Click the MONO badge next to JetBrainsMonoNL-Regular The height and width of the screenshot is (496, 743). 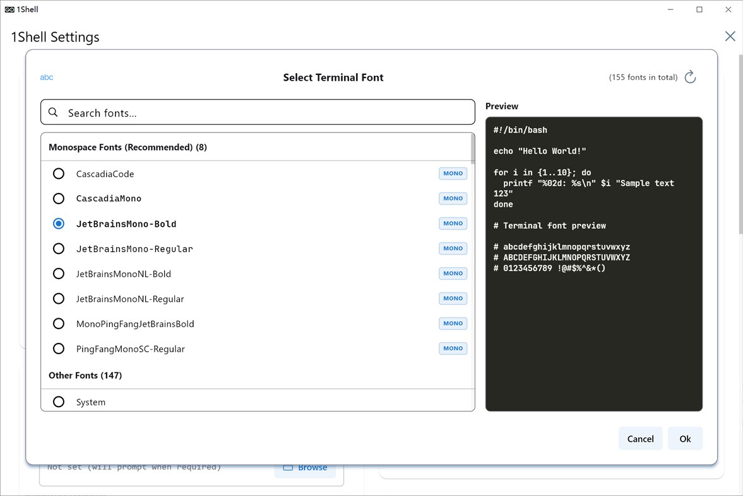(453, 299)
